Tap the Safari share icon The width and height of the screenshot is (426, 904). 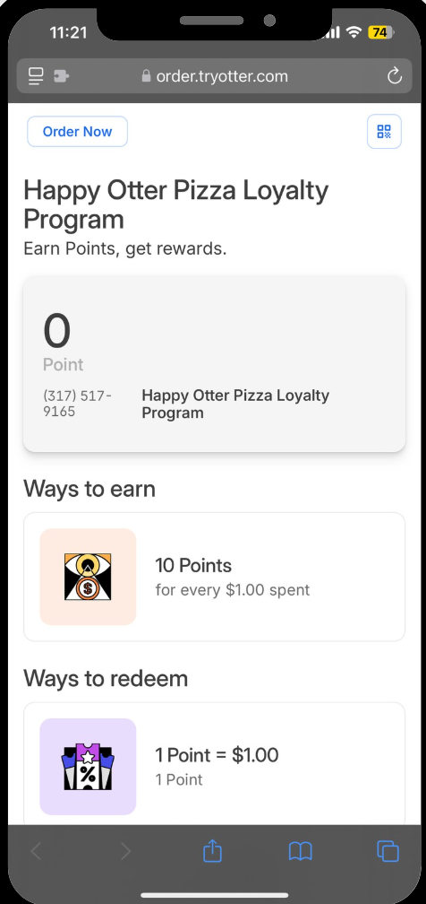point(212,850)
